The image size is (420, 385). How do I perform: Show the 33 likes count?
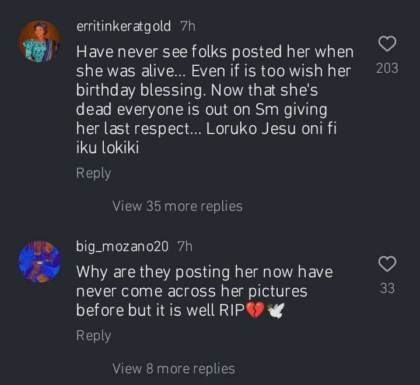387,288
